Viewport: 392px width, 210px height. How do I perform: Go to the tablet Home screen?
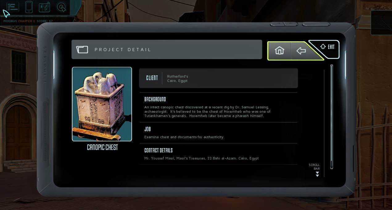point(279,50)
